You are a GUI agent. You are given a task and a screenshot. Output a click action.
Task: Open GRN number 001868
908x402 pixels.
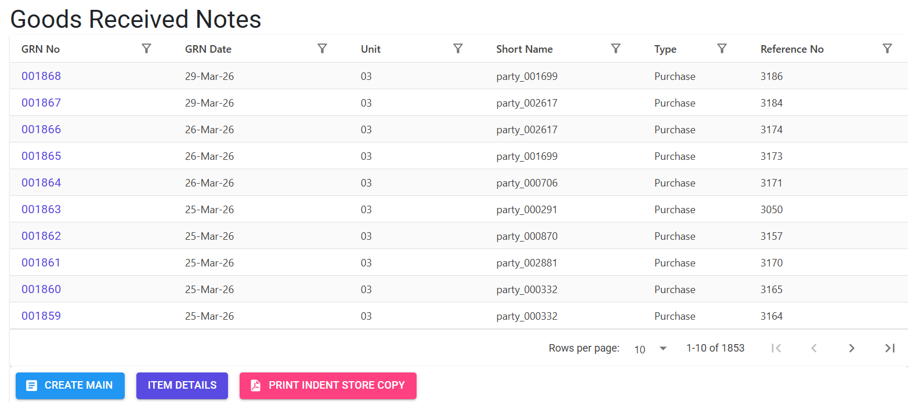click(41, 76)
